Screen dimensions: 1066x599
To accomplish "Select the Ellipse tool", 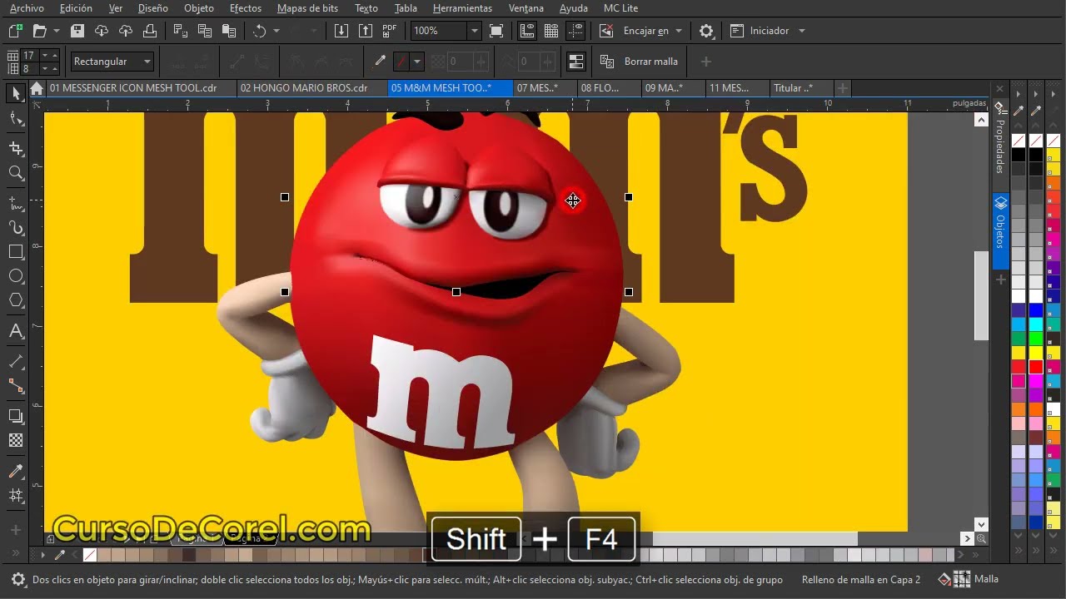I will [15, 275].
